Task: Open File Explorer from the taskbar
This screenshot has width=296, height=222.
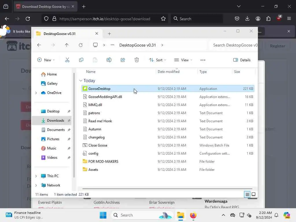Action: pos(180,215)
